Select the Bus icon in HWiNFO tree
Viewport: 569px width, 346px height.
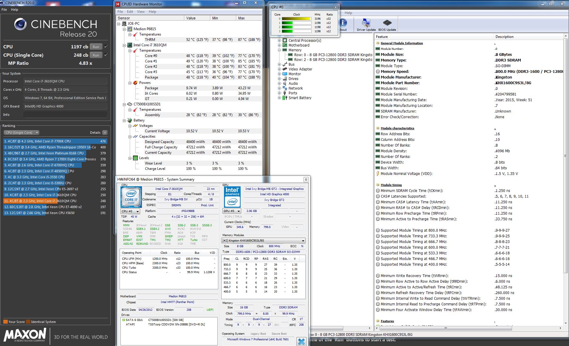tap(285, 64)
